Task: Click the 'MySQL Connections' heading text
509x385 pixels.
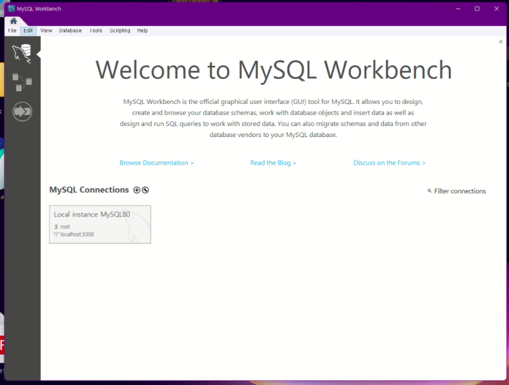Action: 89,190
